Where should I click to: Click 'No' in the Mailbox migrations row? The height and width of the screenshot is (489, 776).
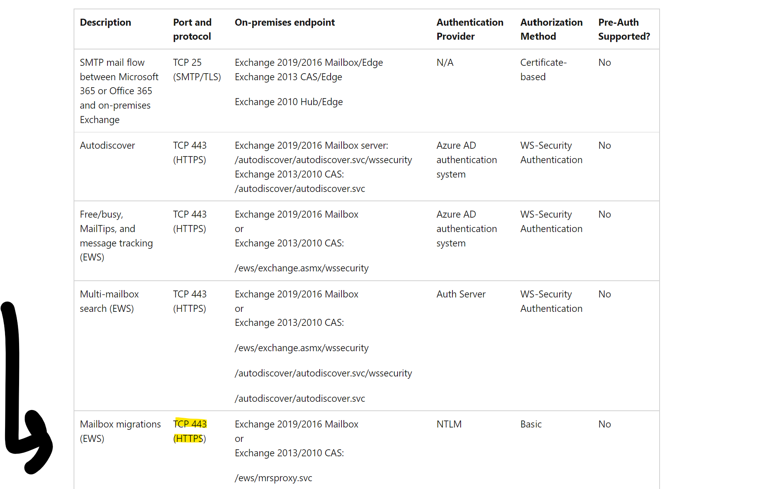coord(605,424)
